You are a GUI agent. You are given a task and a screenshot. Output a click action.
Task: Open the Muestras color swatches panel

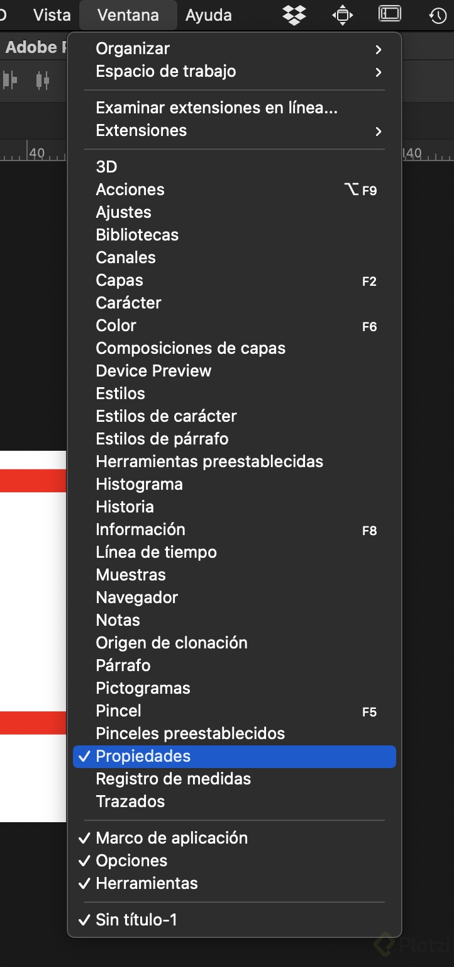[131, 575]
